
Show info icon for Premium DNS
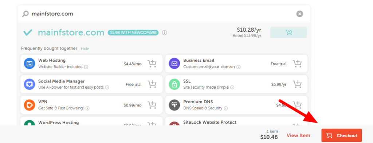pyautogui.click(x=226, y=108)
